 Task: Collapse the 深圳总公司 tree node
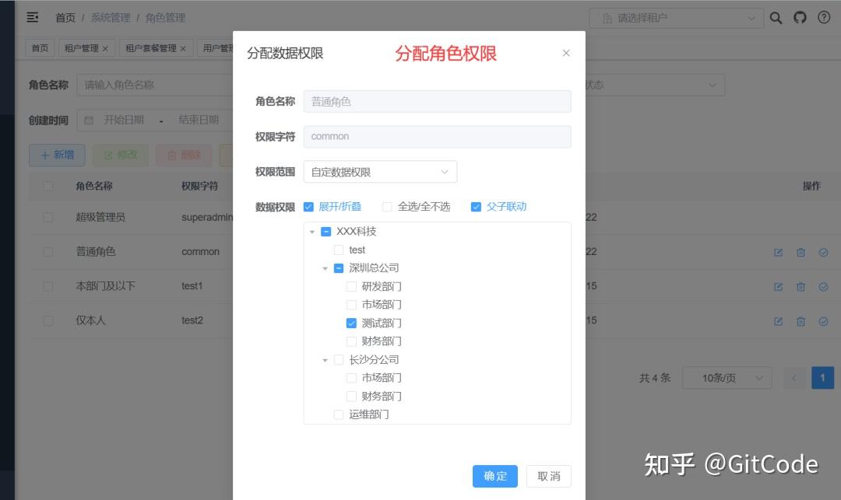pyautogui.click(x=325, y=267)
